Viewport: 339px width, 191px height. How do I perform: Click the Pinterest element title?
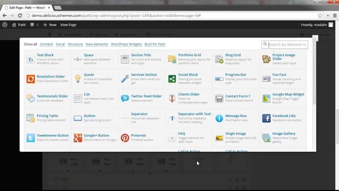[138, 135]
